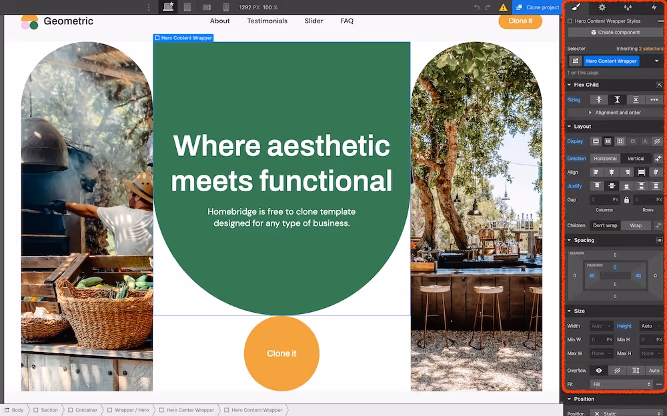Open the selector dropdown arrow
667x416 pixels.
[657, 61]
